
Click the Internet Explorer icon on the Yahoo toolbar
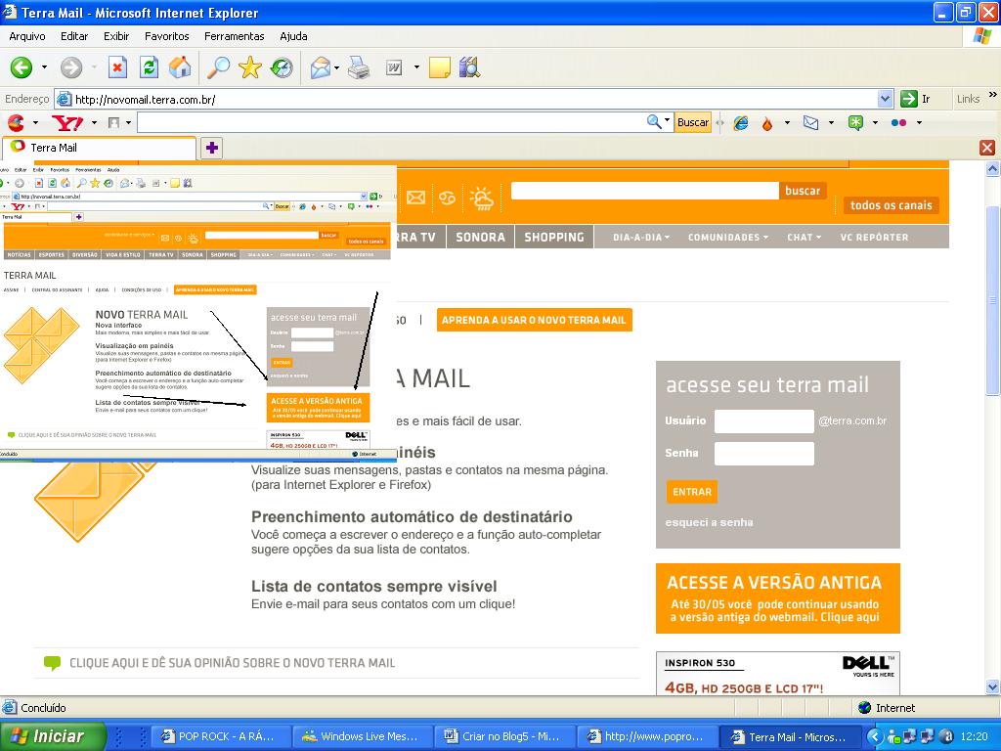tap(741, 122)
